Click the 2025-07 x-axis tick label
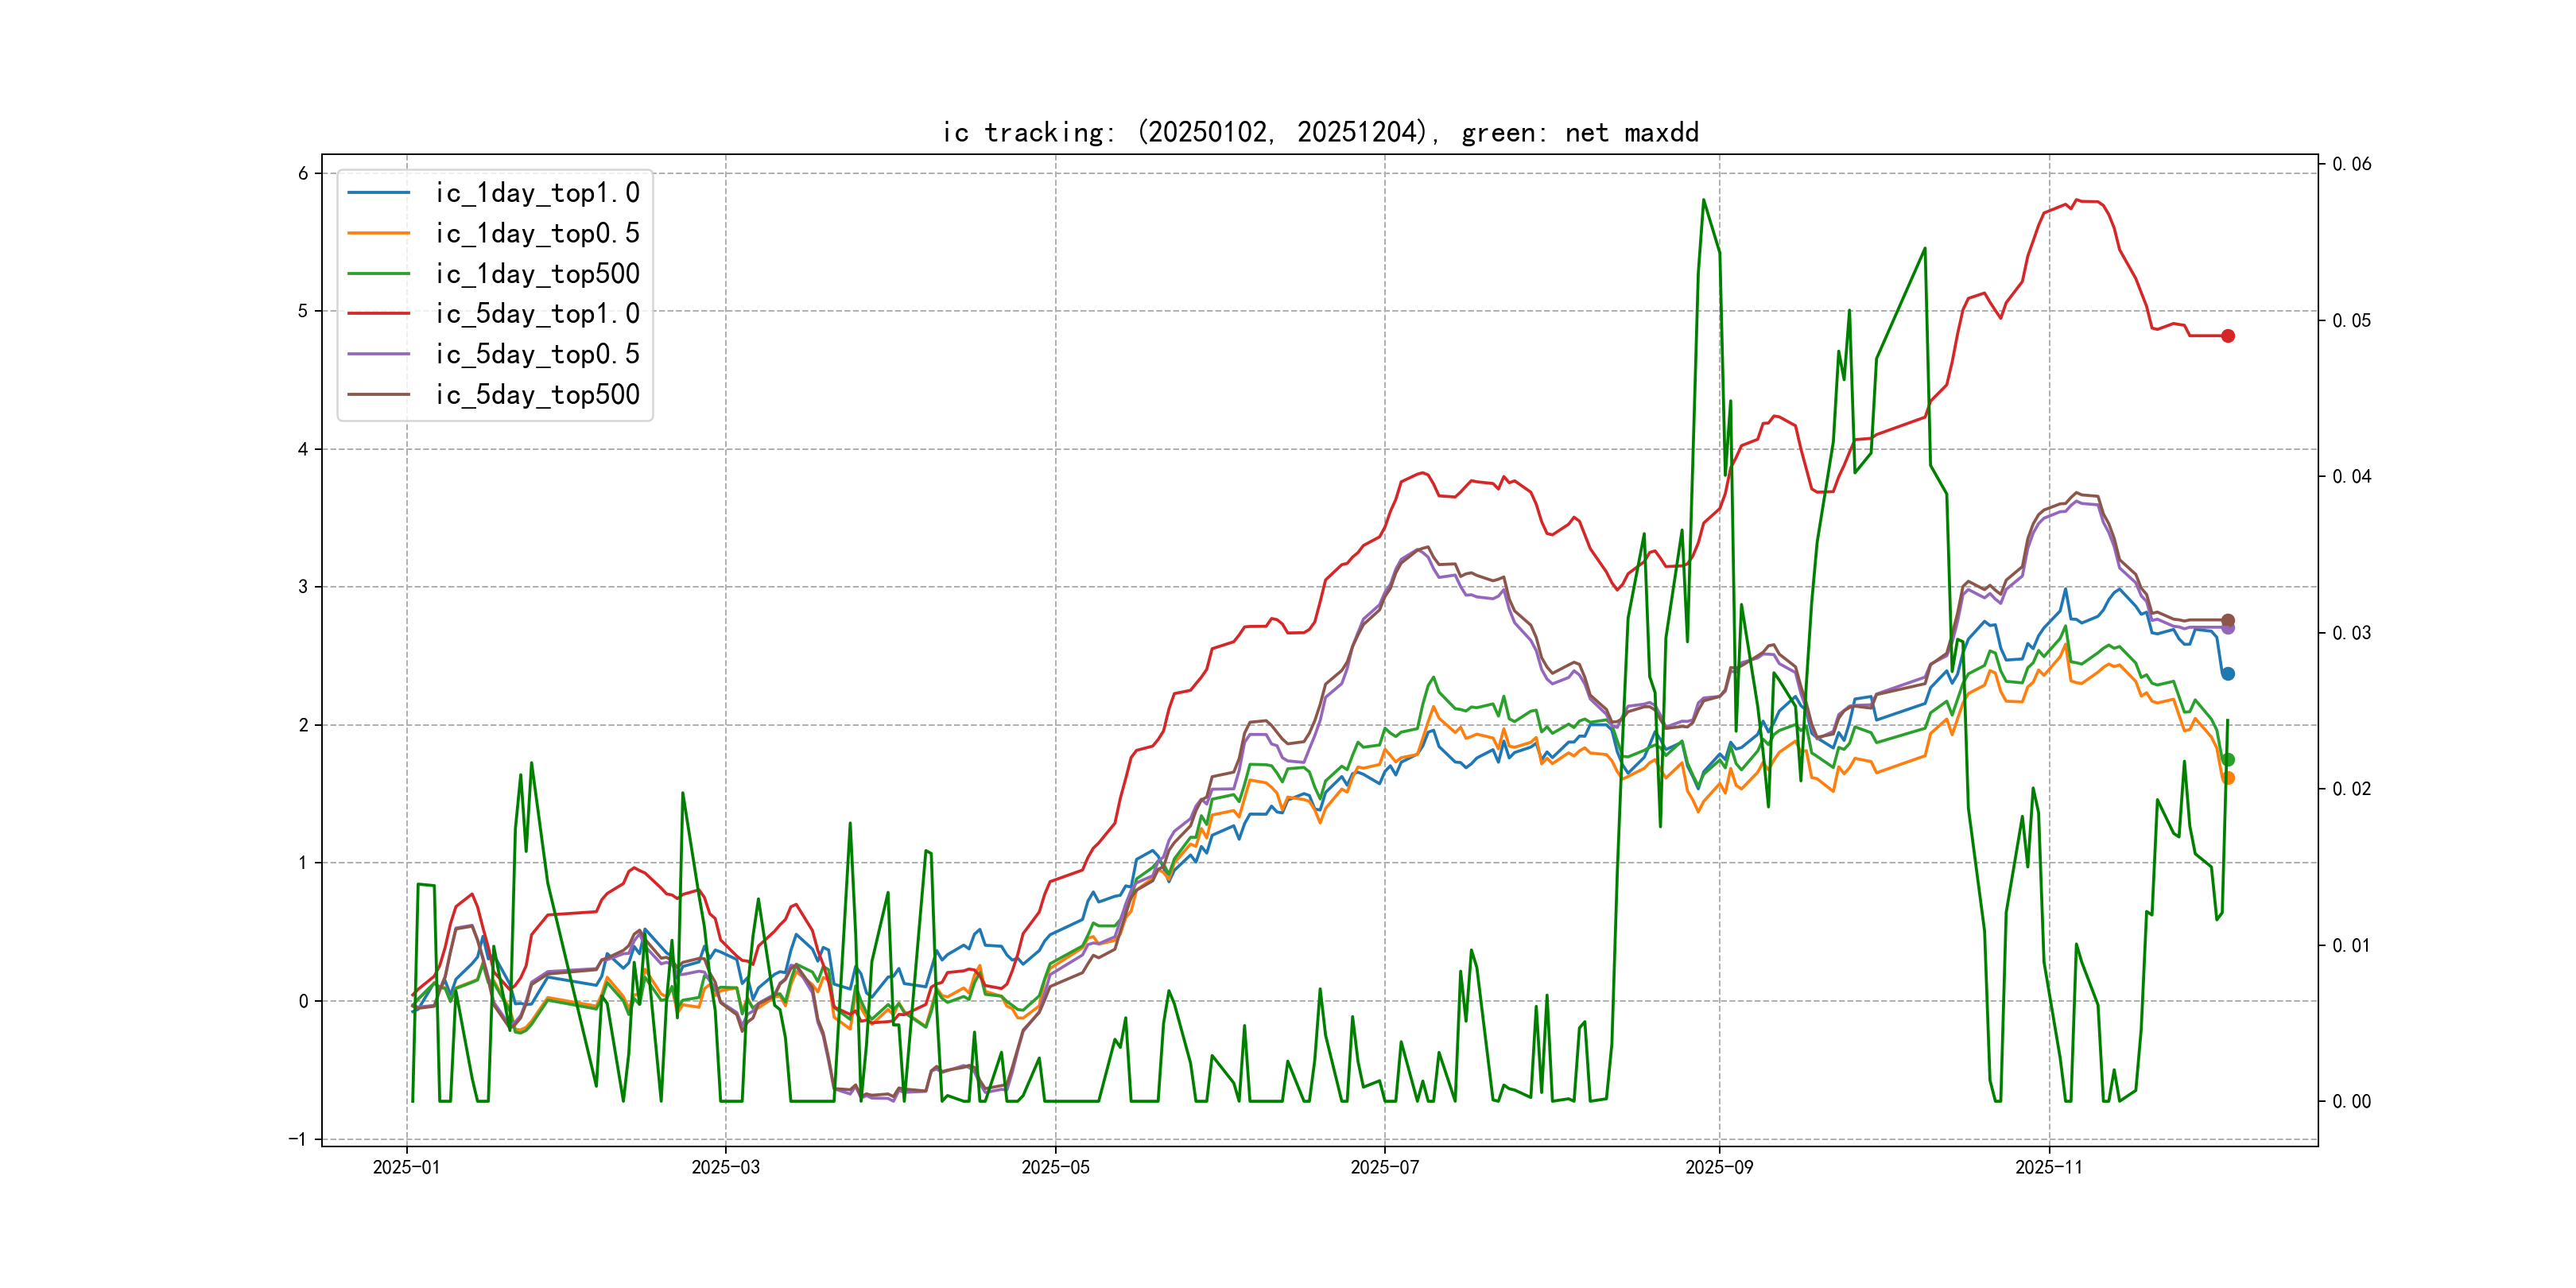 point(1384,1167)
